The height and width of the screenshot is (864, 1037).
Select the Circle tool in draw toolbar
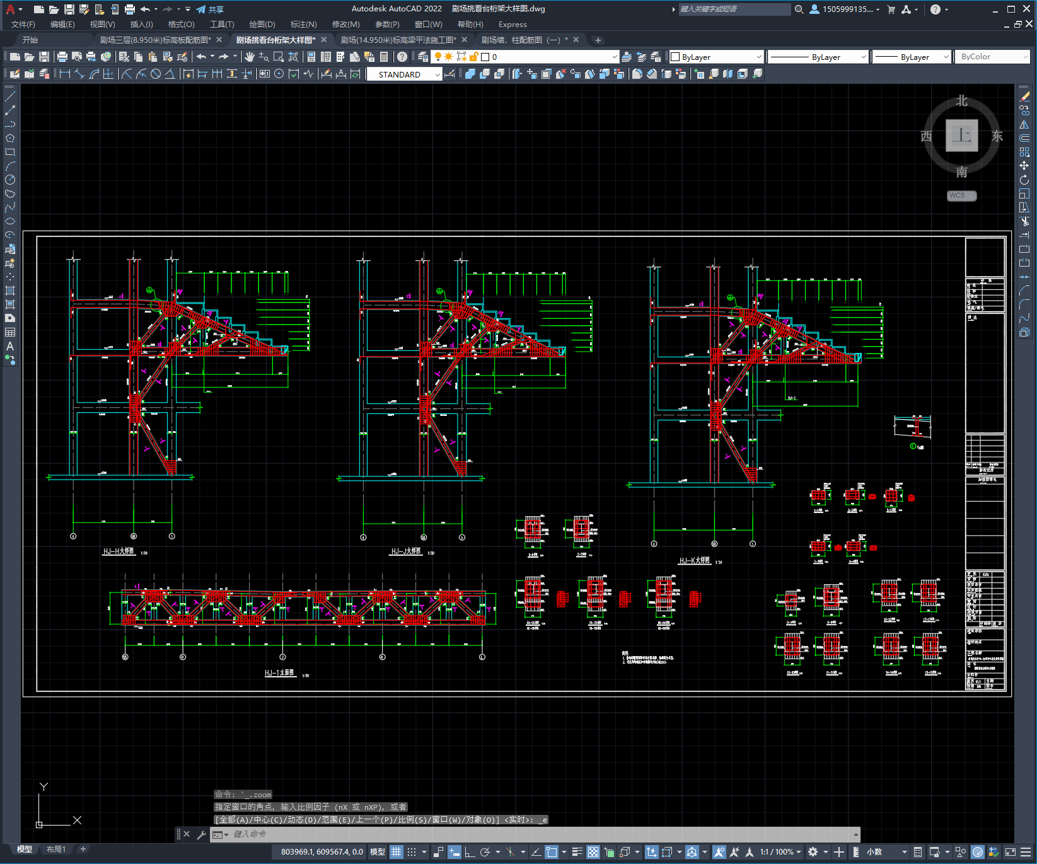pos(10,180)
